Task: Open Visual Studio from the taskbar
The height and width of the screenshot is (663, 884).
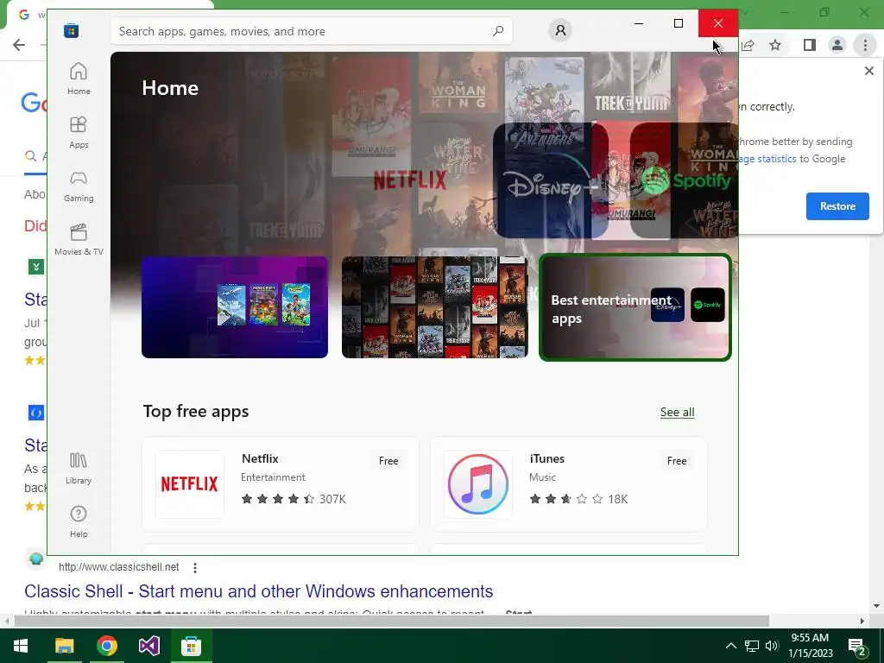Action: [x=148, y=646]
